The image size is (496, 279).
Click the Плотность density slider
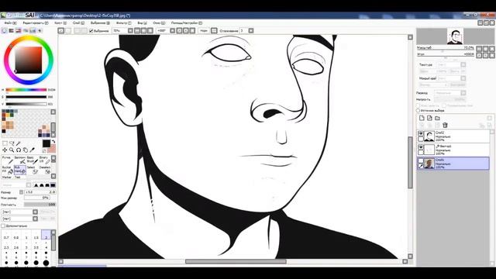point(40,205)
